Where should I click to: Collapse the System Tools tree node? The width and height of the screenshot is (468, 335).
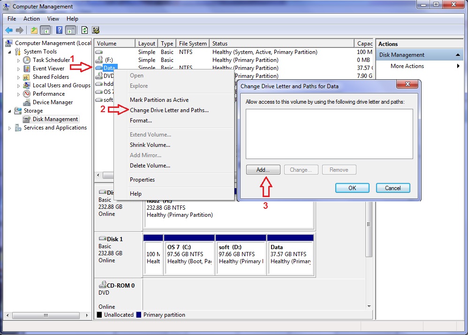coord(9,52)
